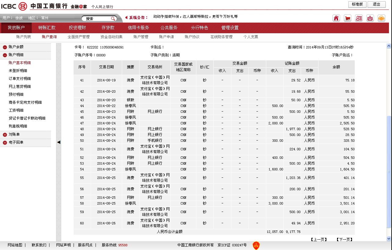Go to previous page via 上一页

pyautogui.click(x=319, y=240)
